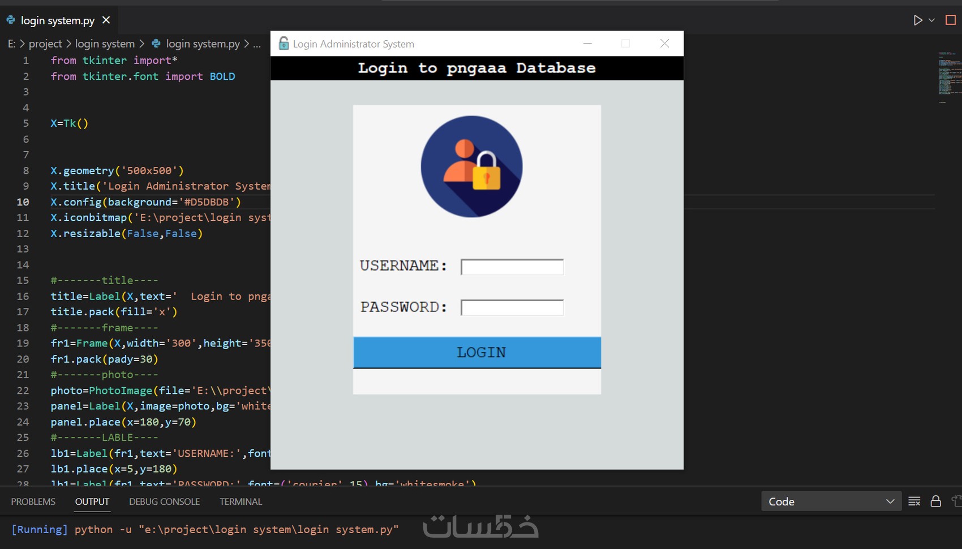The height and width of the screenshot is (549, 962).
Task: Switch to the TERMINAL panel tab
Action: pyautogui.click(x=241, y=501)
